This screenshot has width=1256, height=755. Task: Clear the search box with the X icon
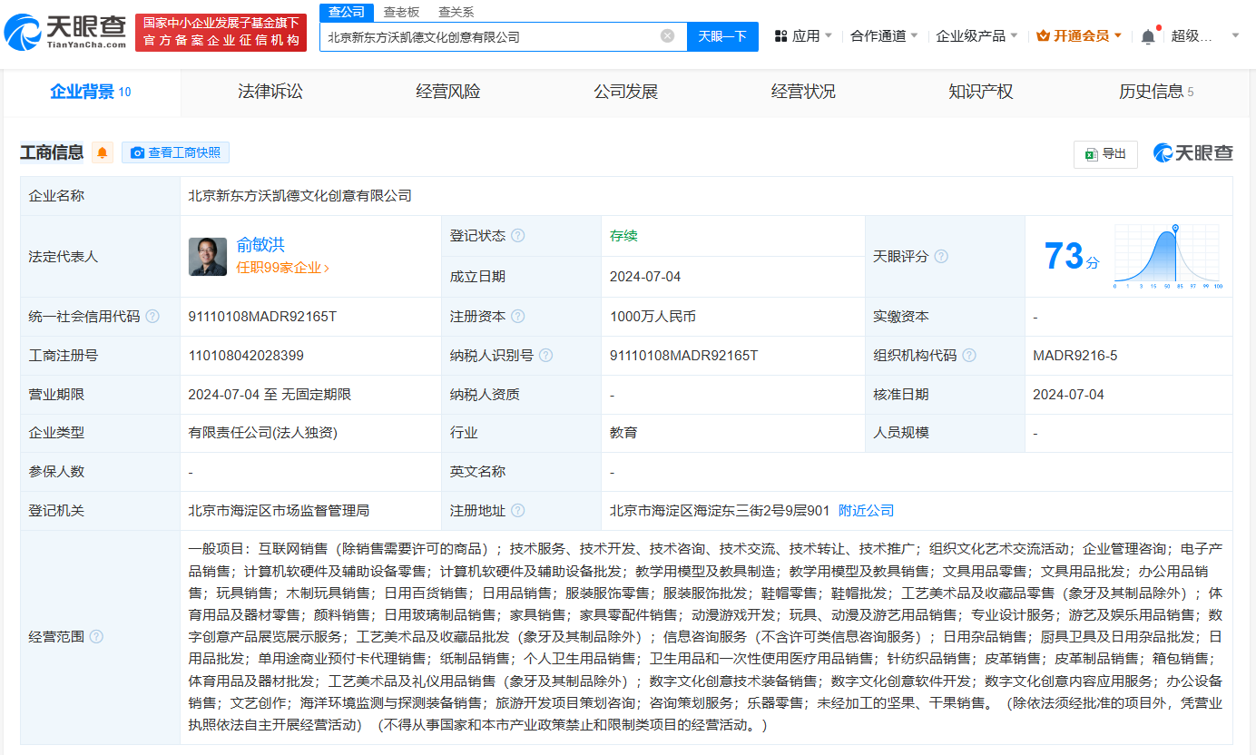(x=667, y=36)
